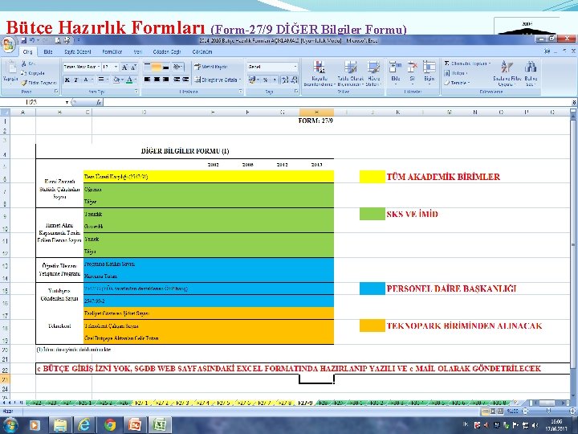The height and width of the screenshot is (434, 578).
Task: Click the increase indent icon
Action: 185,80
